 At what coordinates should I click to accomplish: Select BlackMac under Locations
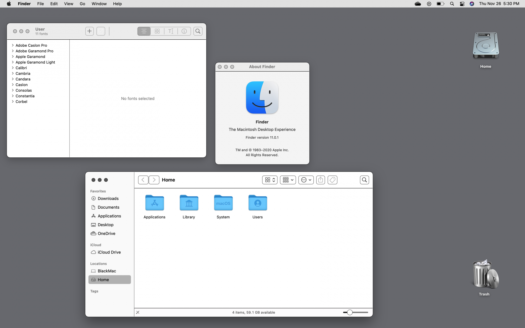click(109, 271)
